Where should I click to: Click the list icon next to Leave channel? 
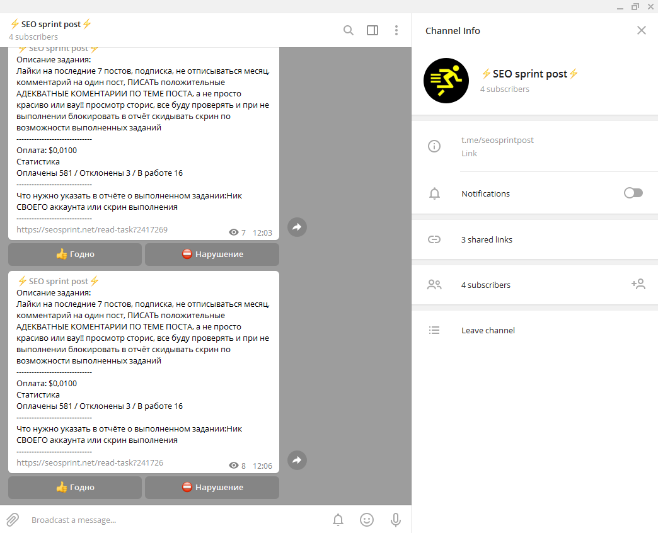click(x=434, y=330)
